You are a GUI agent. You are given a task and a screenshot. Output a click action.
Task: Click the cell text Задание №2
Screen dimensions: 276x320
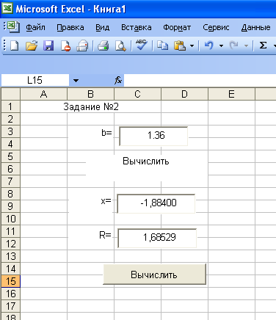pyautogui.click(x=91, y=107)
